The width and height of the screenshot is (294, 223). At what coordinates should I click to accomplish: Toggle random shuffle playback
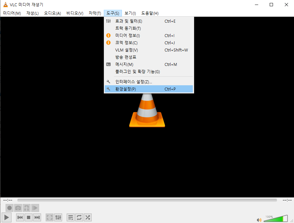(x=88, y=217)
